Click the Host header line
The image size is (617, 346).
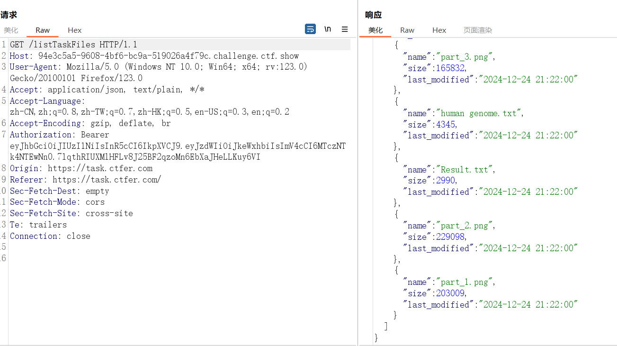154,56
